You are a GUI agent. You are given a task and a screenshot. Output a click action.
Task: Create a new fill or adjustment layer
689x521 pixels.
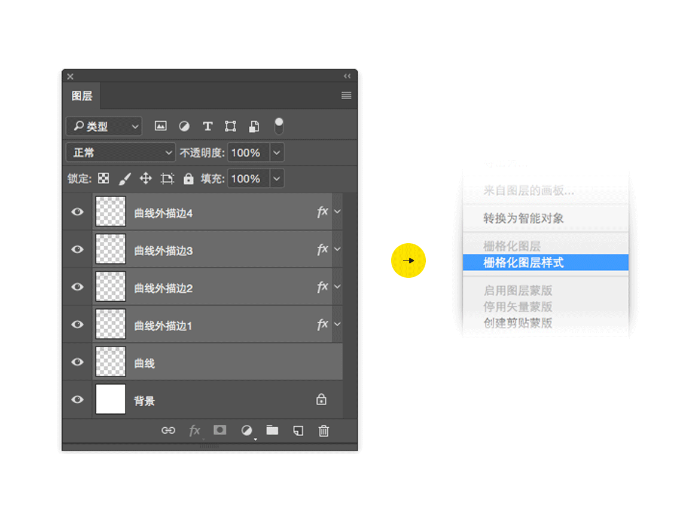(x=246, y=431)
